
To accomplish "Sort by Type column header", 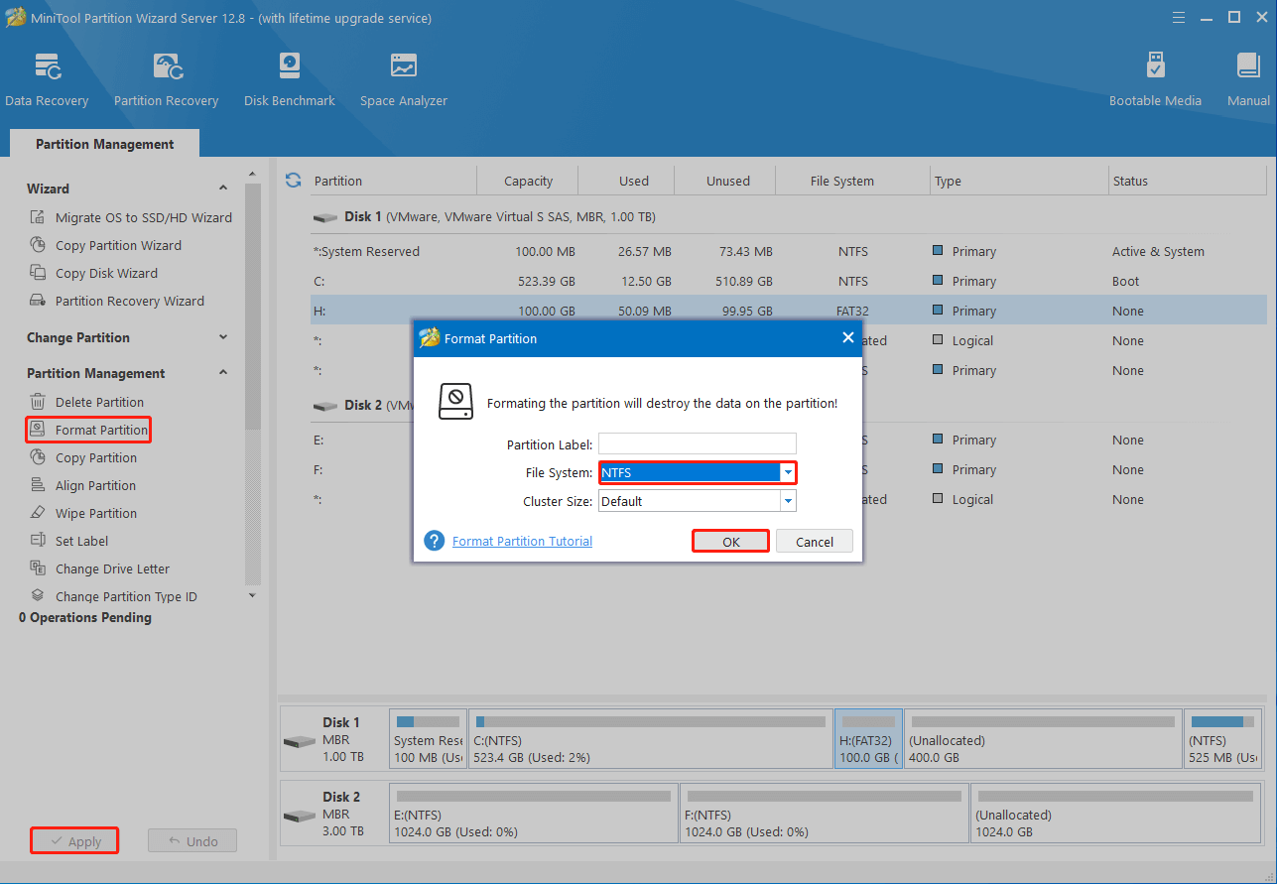I will [x=1019, y=181].
